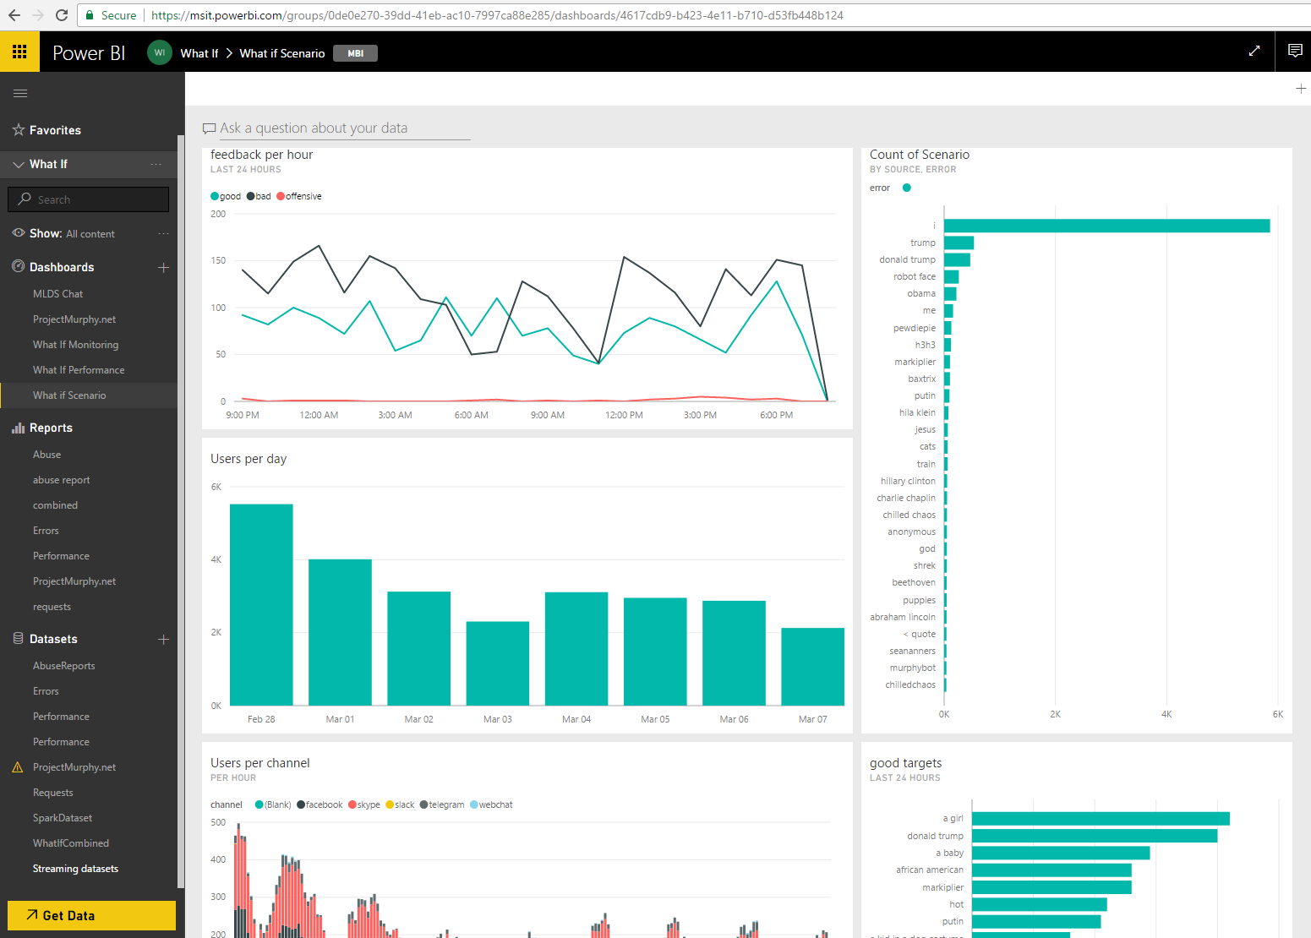This screenshot has height=938, width=1311.
Task: Toggle the Show All content eye filter
Action: point(19,233)
